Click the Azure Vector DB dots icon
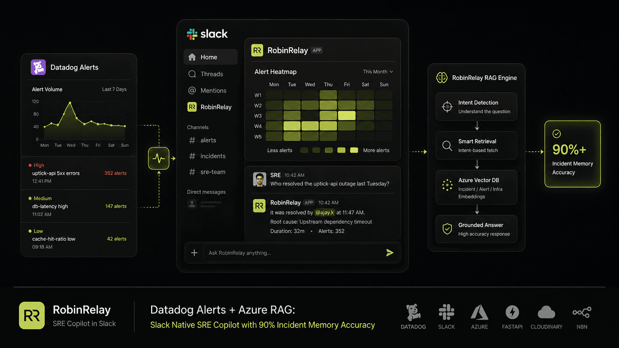 [x=447, y=185]
